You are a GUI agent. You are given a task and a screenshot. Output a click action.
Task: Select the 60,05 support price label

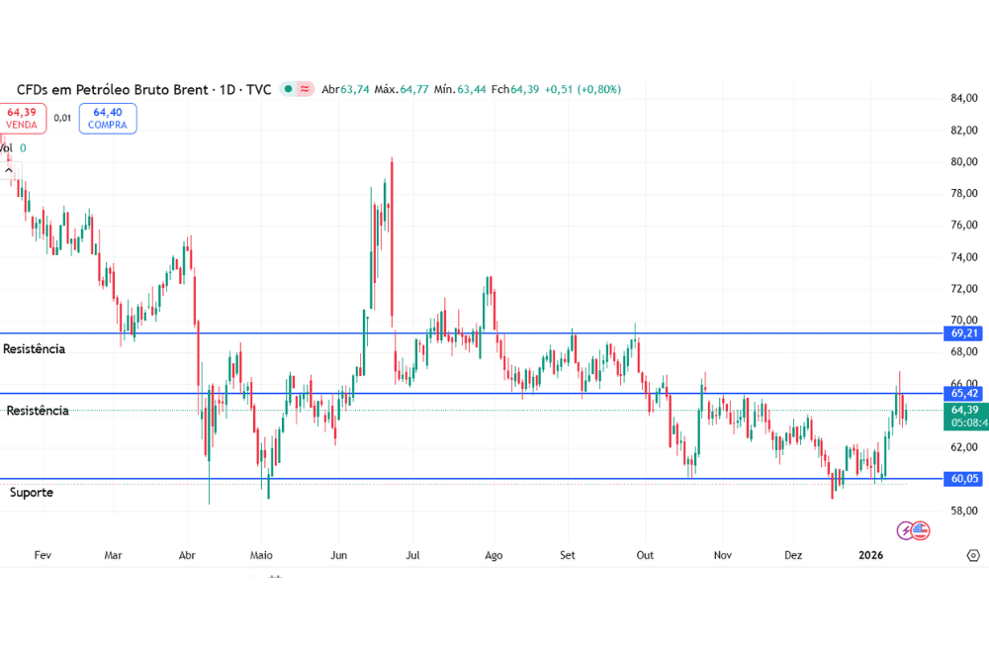pos(964,479)
